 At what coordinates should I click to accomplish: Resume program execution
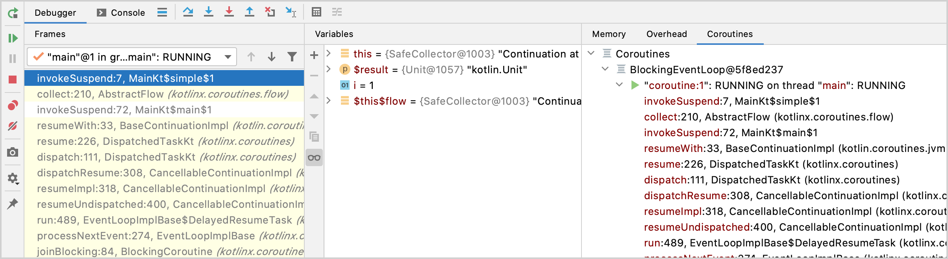pyautogui.click(x=13, y=38)
